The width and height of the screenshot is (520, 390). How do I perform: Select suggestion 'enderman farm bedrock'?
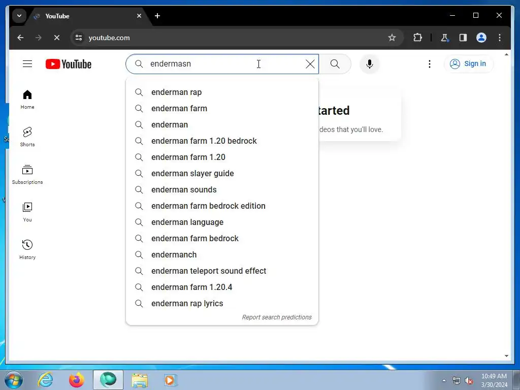(222, 239)
